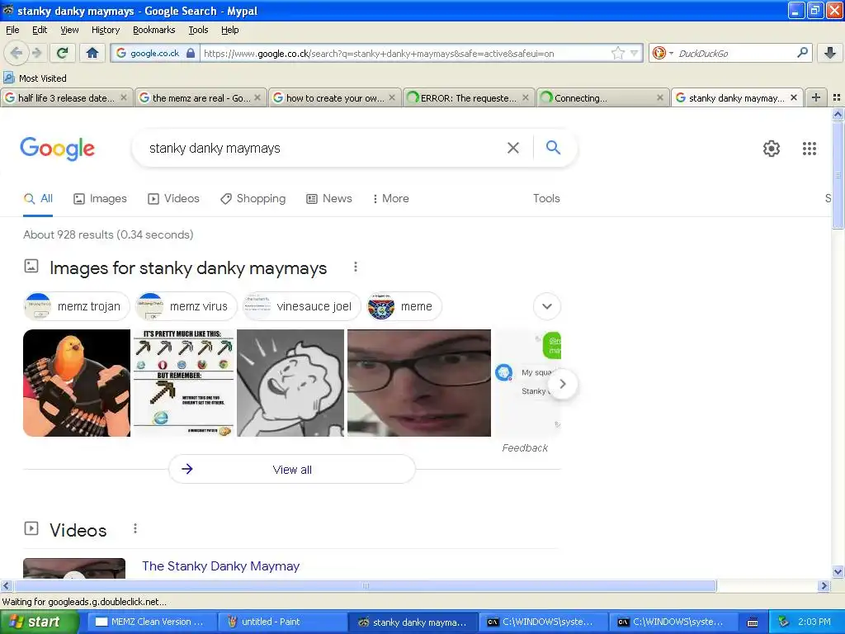Click the browser Back arrow button
Screen dimensions: 845x634
tap(17, 53)
